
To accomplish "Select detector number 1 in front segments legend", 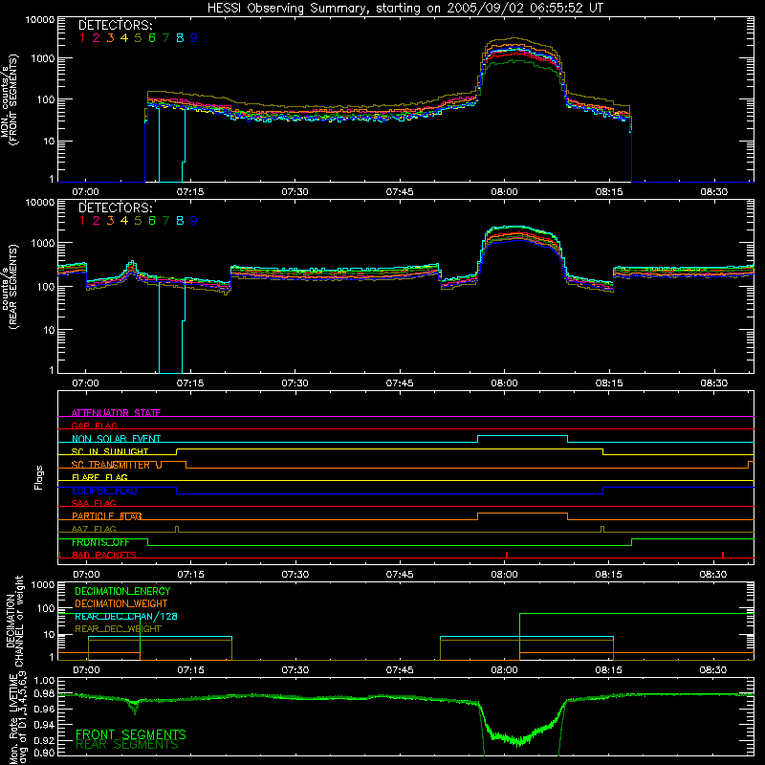I will 82,37.
